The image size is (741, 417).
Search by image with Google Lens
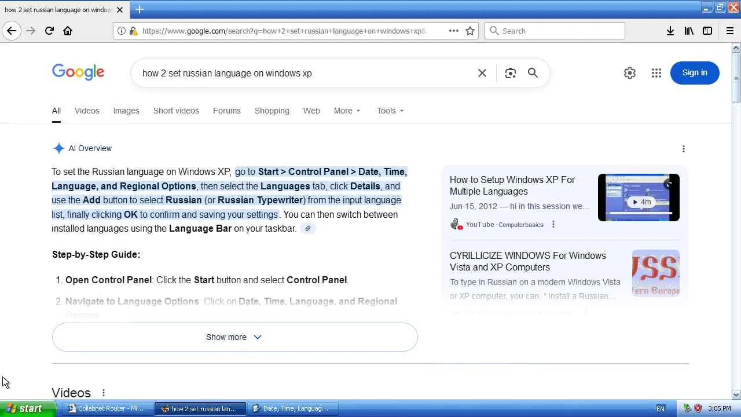click(x=510, y=73)
